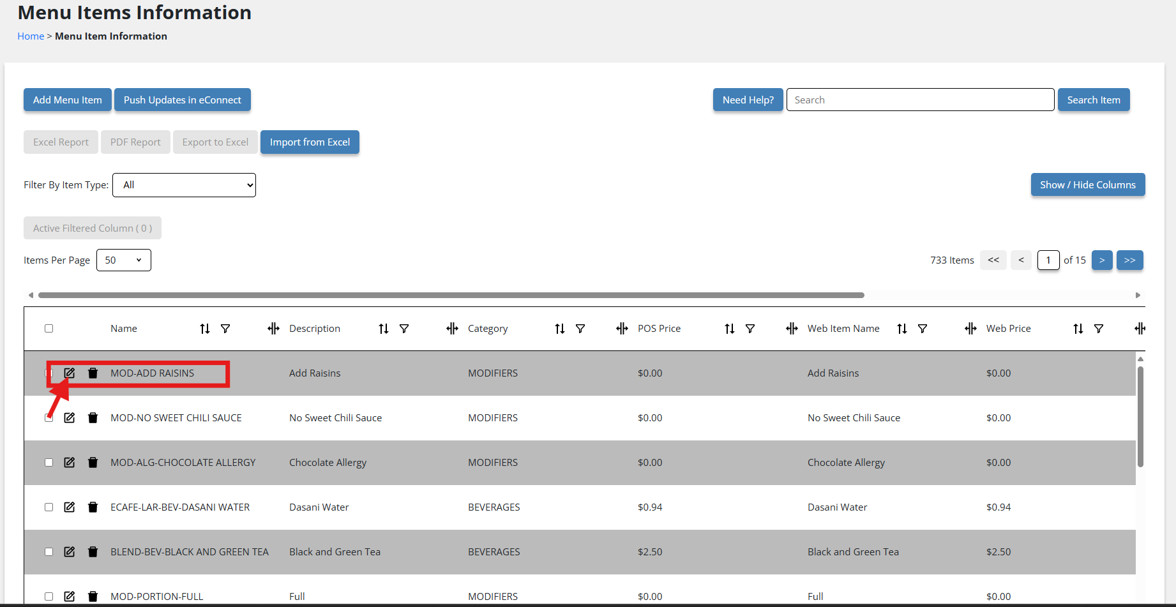Viewport: 1176px width, 607px height.
Task: Sort by the Name column
Action: tap(205, 329)
